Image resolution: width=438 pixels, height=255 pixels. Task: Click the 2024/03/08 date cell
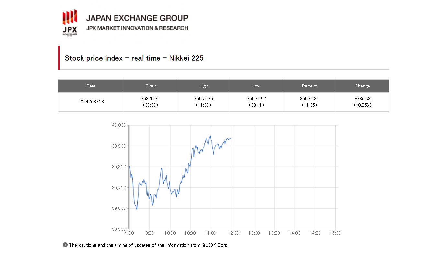pos(91,102)
